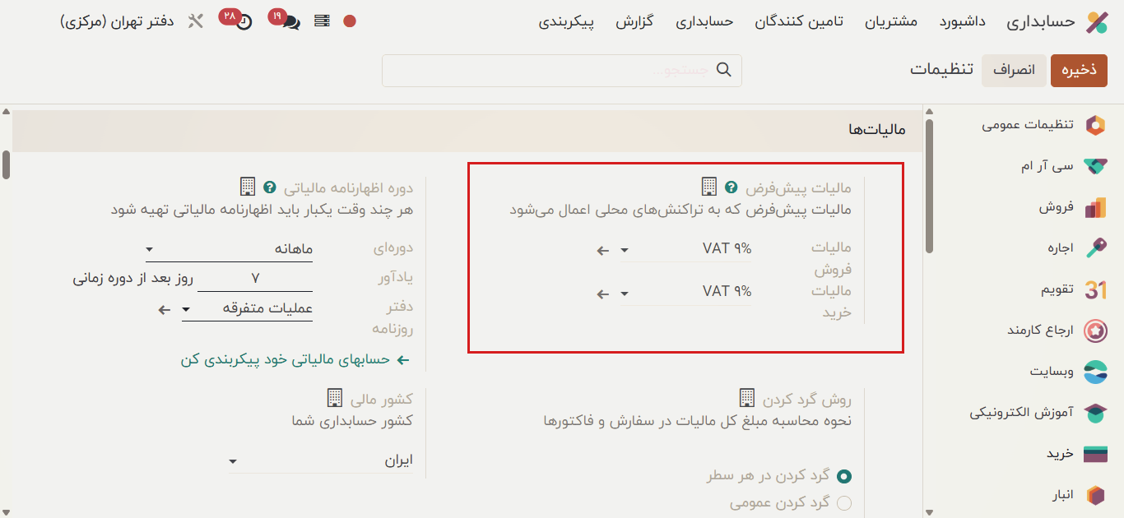Open the پیکربندی menu
The image size is (1124, 518).
tap(566, 21)
